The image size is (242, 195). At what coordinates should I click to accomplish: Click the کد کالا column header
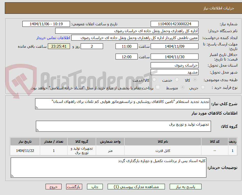[x=215, y=142]
